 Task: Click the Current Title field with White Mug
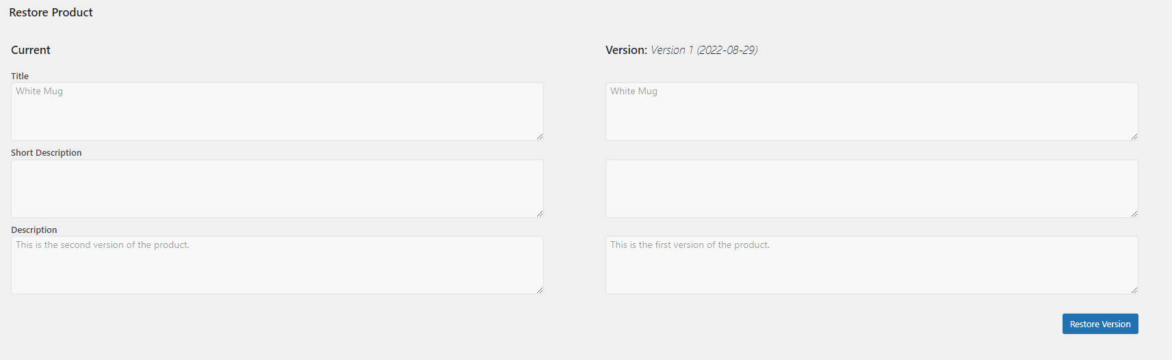[277, 111]
